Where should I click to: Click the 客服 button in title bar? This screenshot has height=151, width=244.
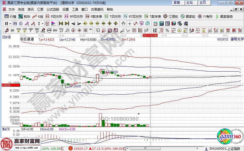[x=177, y=3]
